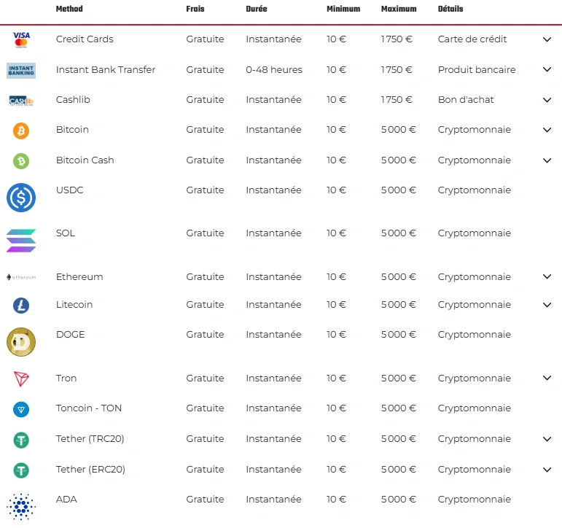Click the Toncoin - TON method name
The image size is (562, 528).
(89, 408)
